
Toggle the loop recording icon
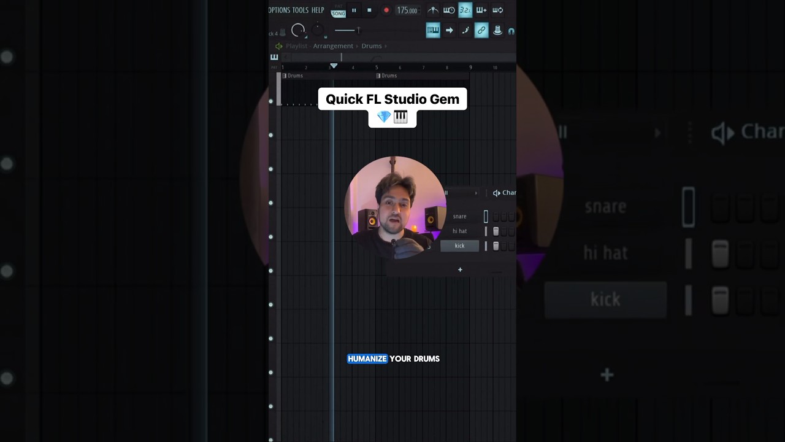point(497,10)
